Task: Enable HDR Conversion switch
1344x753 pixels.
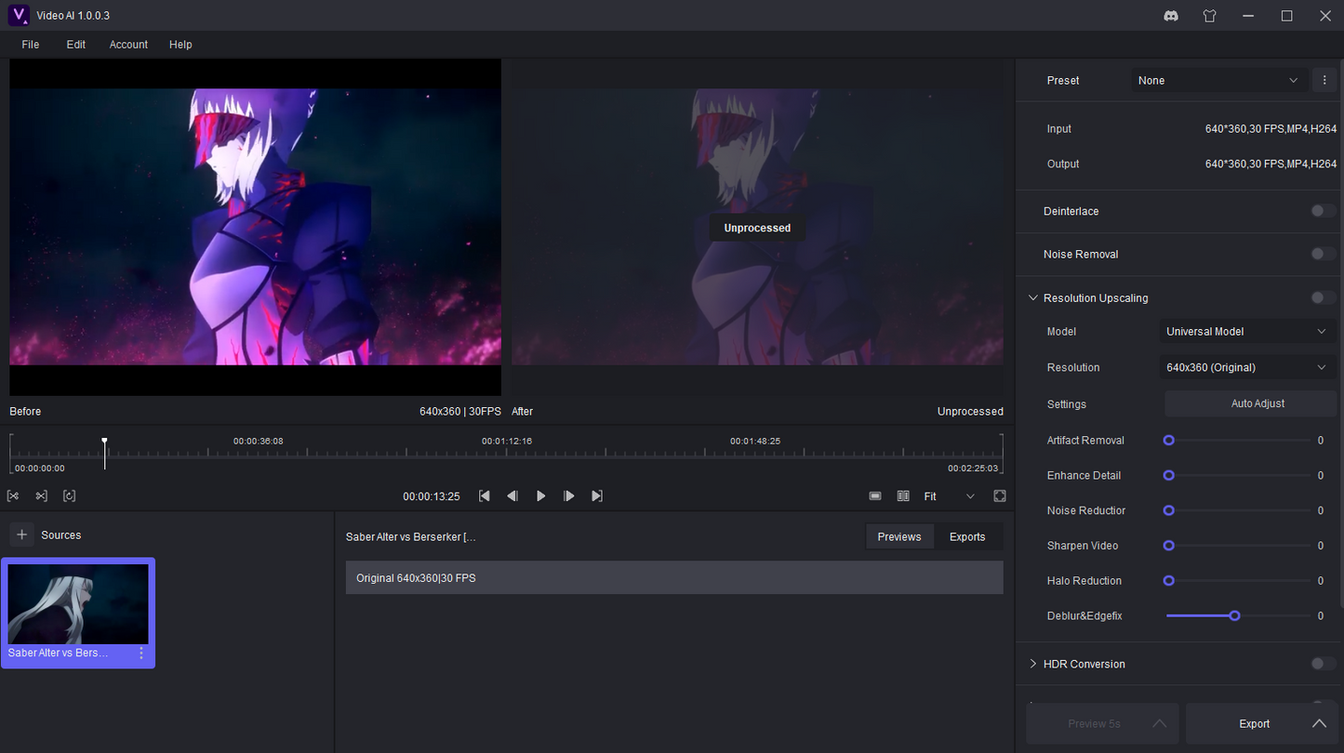Action: point(1323,664)
